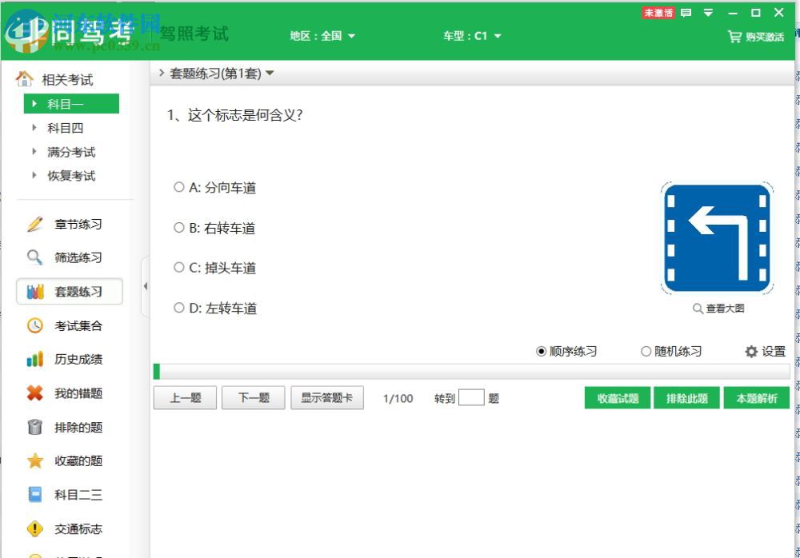Click 下一题 to go to next question

click(254, 397)
